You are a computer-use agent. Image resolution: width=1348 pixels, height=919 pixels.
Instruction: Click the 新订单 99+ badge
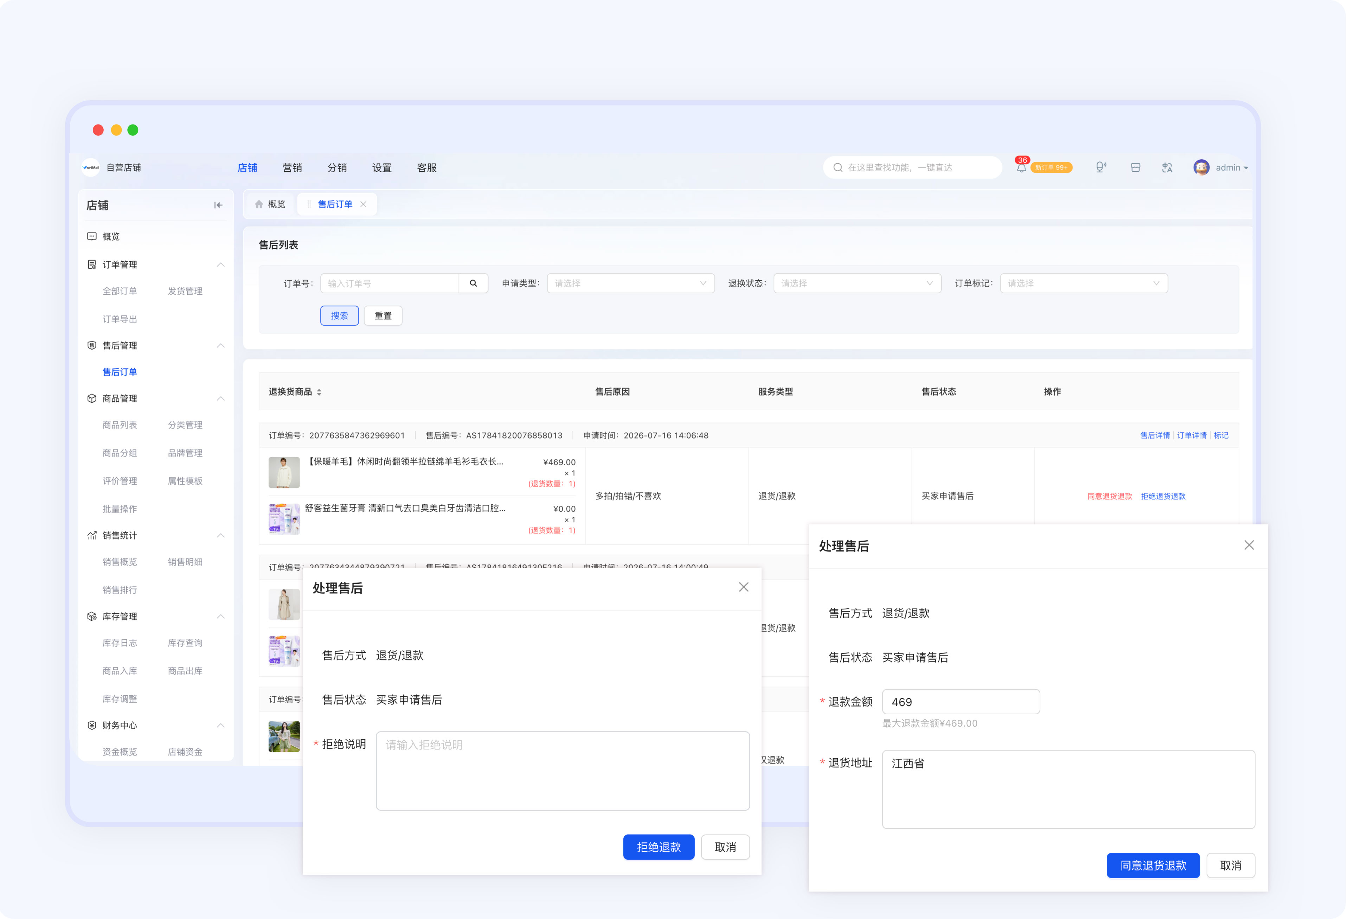pyautogui.click(x=1052, y=168)
